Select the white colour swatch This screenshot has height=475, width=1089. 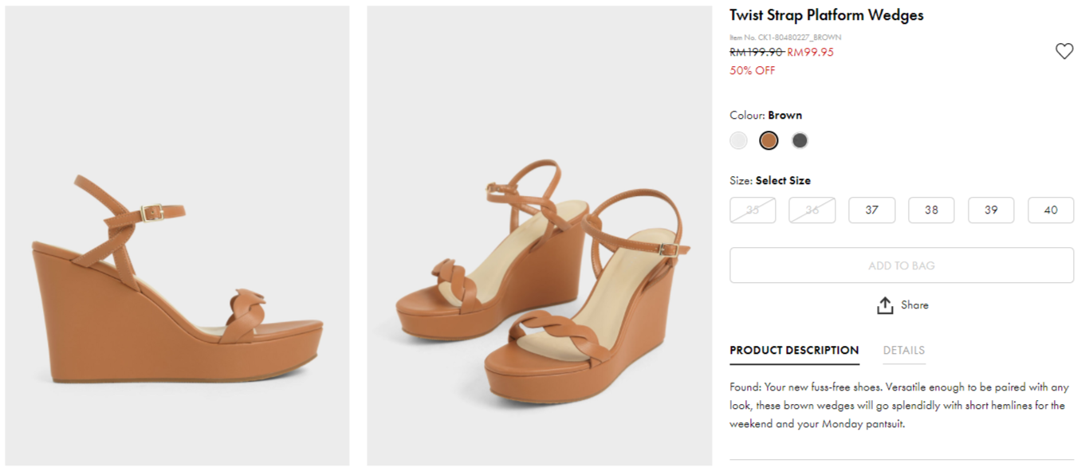pos(738,141)
